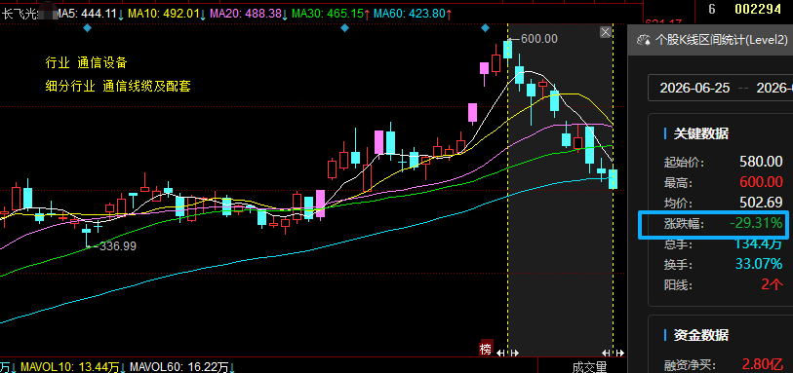Grab the right range boundary arrow handle
Screen dimensions: 793x373
pyautogui.click(x=613, y=353)
